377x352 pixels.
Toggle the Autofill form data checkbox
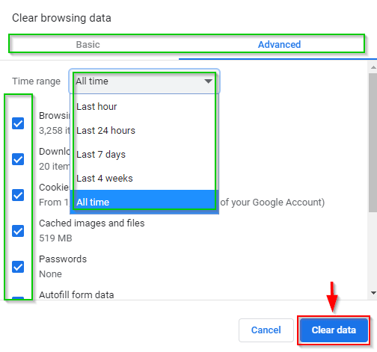18,298
